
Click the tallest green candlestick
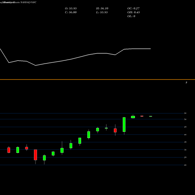tap(124, 124)
